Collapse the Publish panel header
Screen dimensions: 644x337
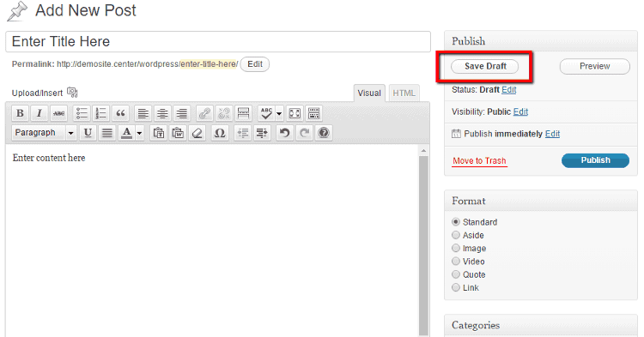click(x=540, y=41)
